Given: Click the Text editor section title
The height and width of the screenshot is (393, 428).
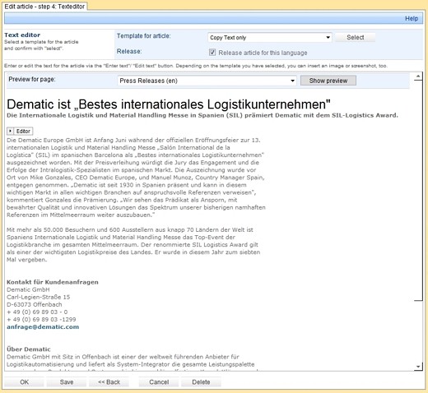Looking at the screenshot, I should click(x=22, y=35).
